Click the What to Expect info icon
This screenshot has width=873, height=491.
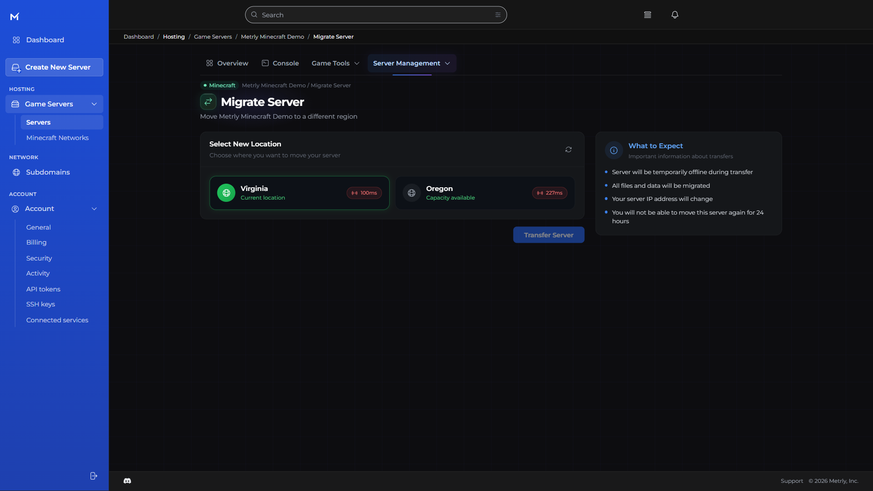coord(614,150)
